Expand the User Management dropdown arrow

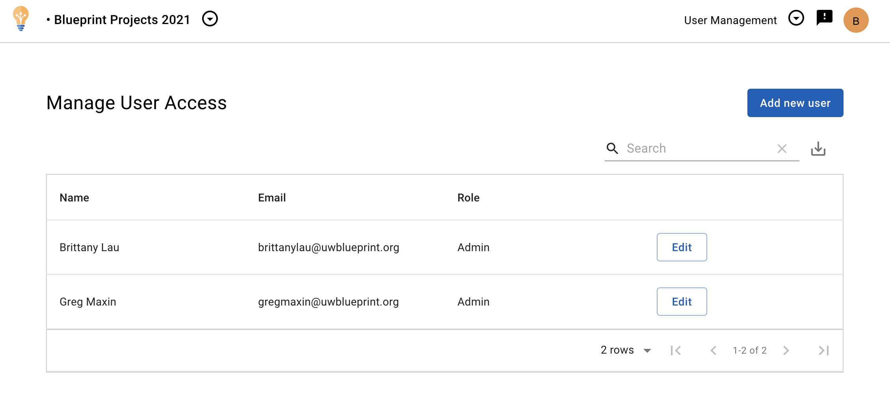pos(796,18)
